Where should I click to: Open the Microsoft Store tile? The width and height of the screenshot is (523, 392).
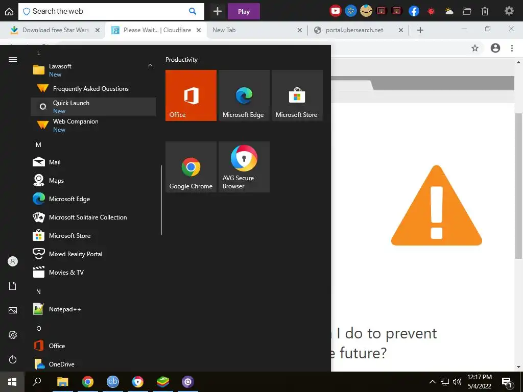(297, 95)
